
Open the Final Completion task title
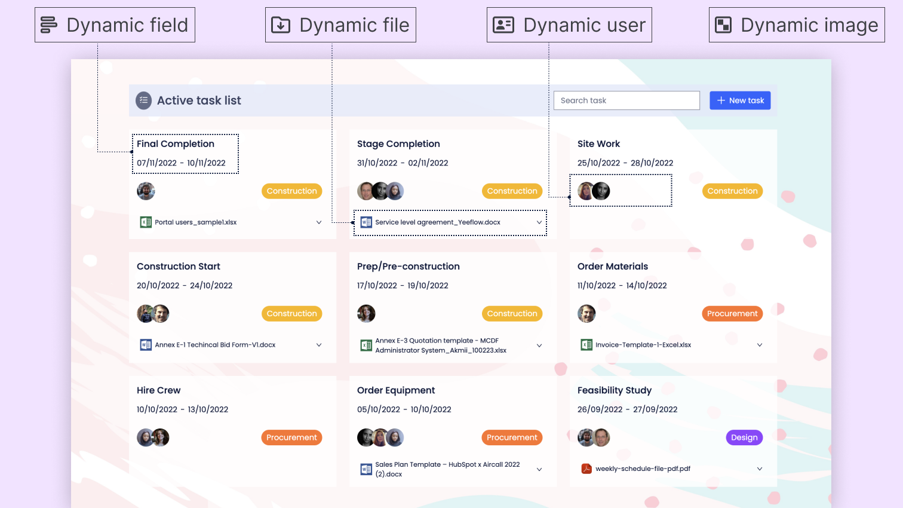176,144
